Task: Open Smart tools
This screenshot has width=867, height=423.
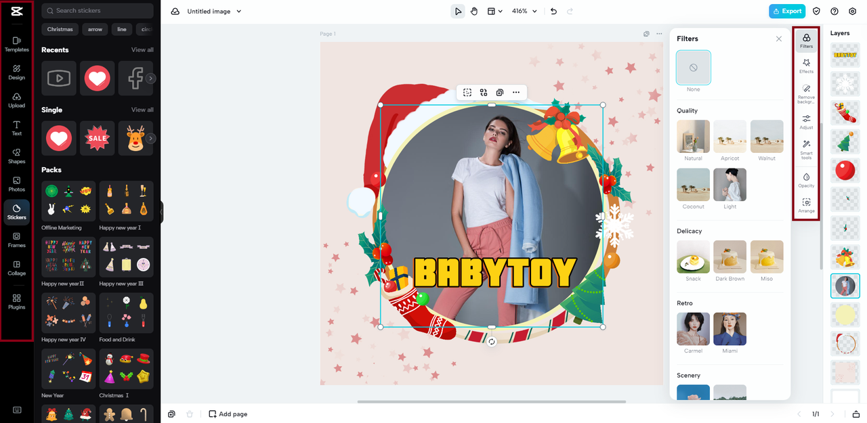Action: pyautogui.click(x=806, y=150)
